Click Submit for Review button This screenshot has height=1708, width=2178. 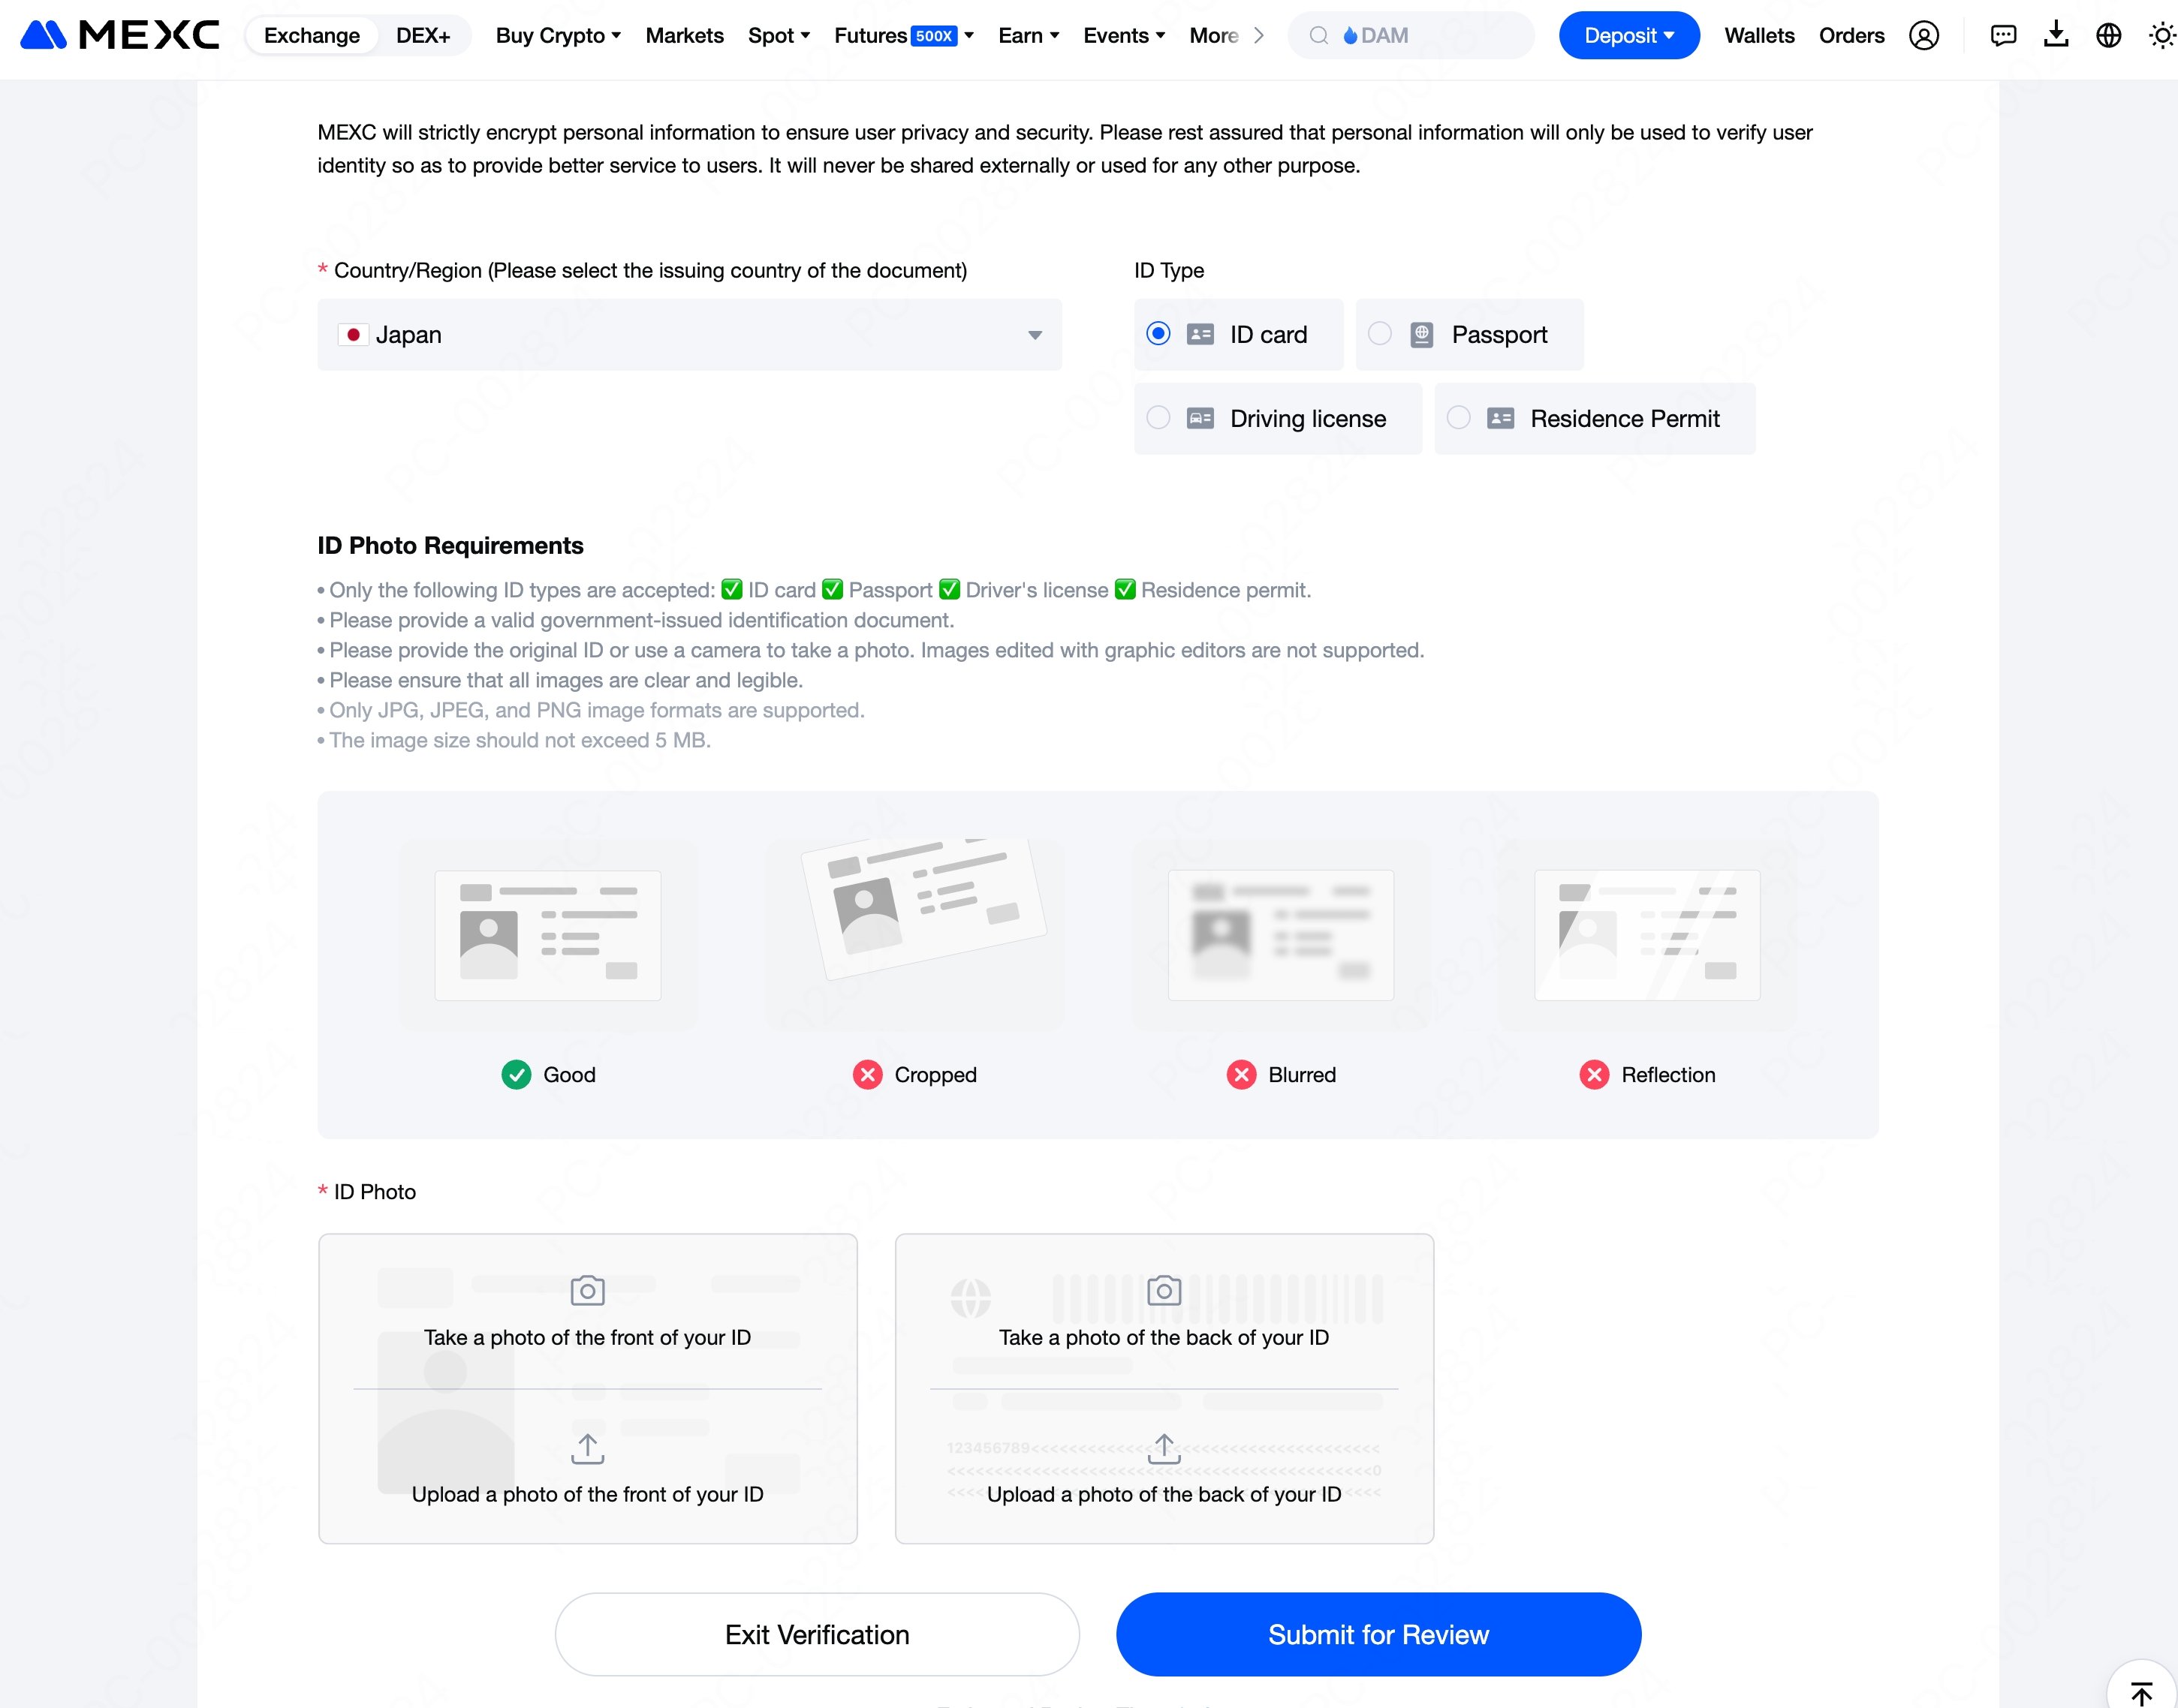coord(1378,1634)
